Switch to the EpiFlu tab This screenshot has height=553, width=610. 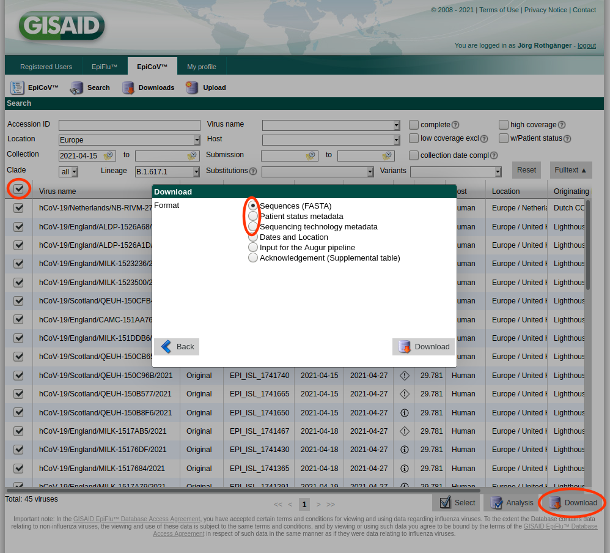point(104,67)
